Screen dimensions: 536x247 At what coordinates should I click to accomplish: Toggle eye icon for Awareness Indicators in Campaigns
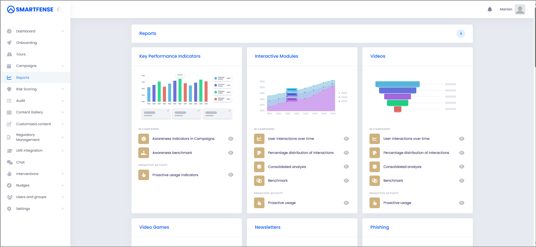click(x=231, y=139)
